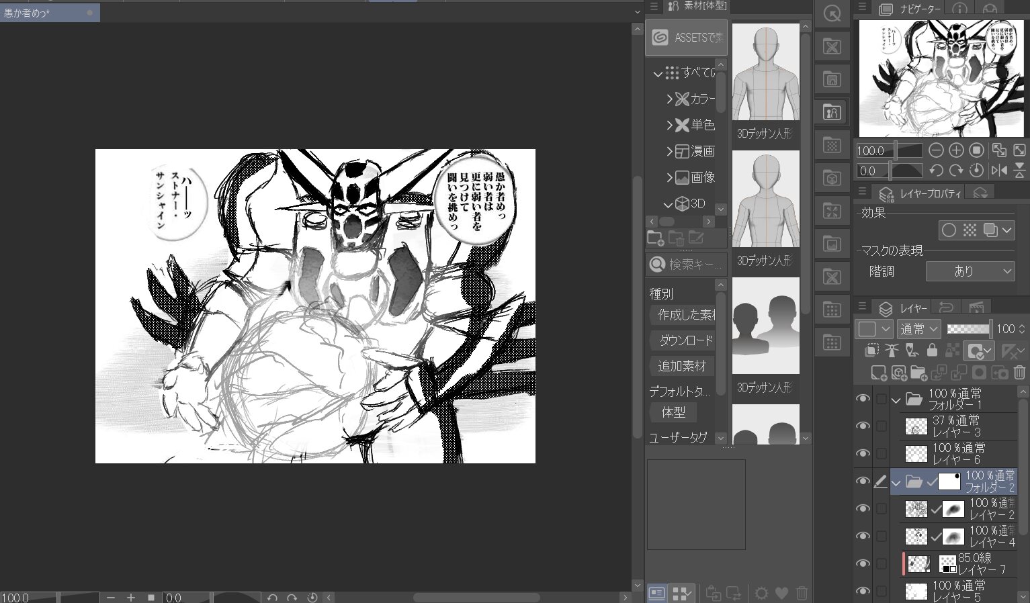1030x603 pixels.
Task: Click the layer opacity slider
Action: click(x=968, y=329)
